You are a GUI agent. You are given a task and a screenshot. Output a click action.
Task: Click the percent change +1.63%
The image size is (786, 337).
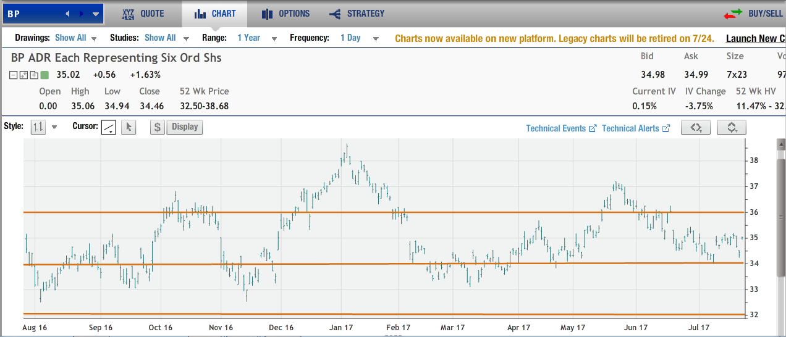[x=145, y=75]
